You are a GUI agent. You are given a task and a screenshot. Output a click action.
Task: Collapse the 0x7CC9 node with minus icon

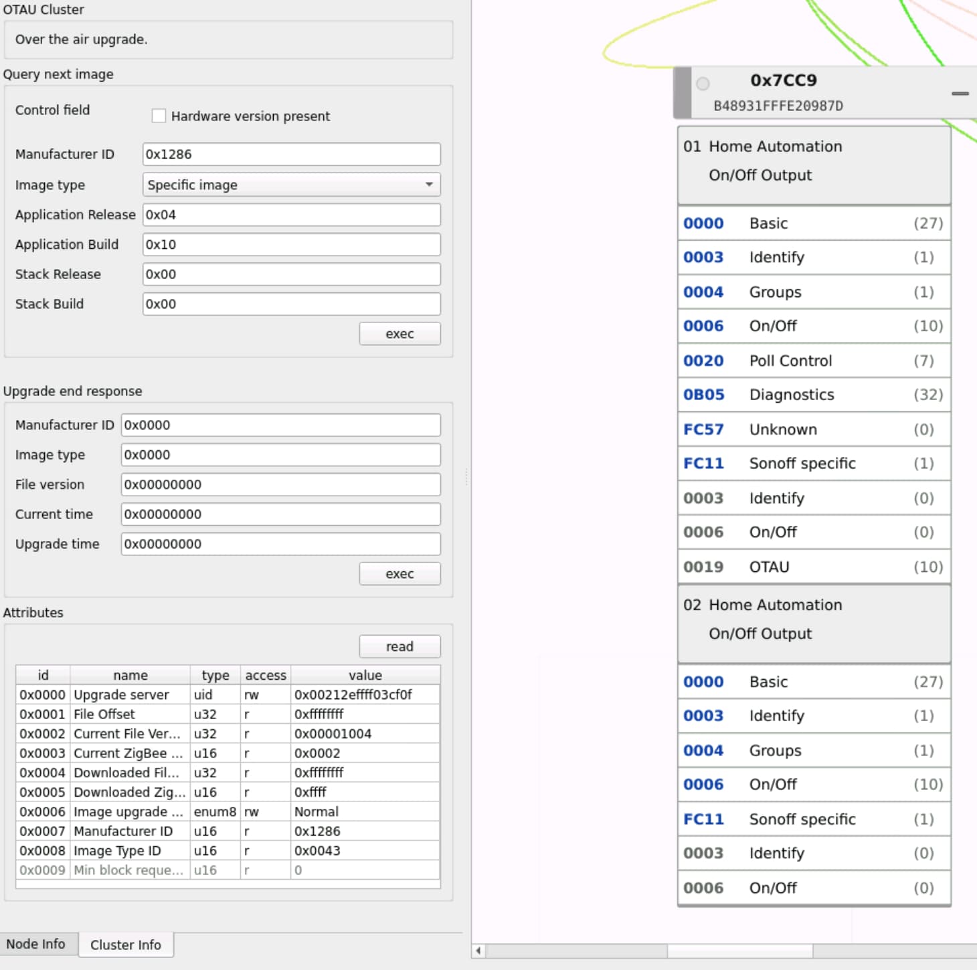point(960,94)
